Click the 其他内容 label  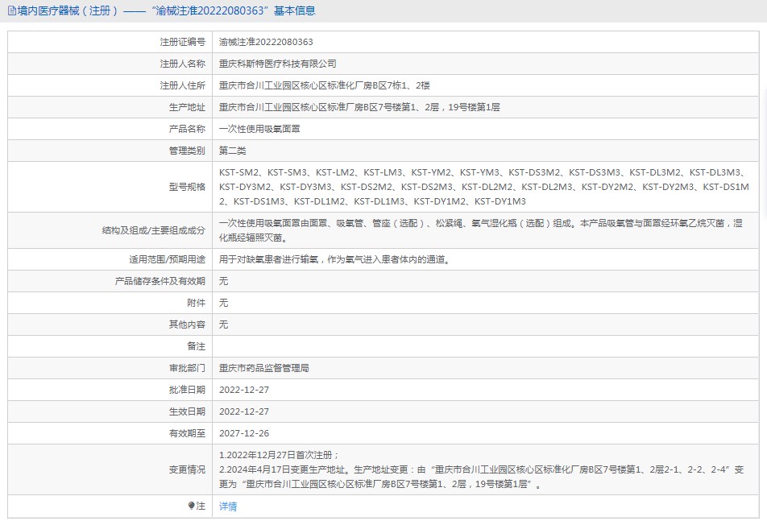[x=187, y=325]
